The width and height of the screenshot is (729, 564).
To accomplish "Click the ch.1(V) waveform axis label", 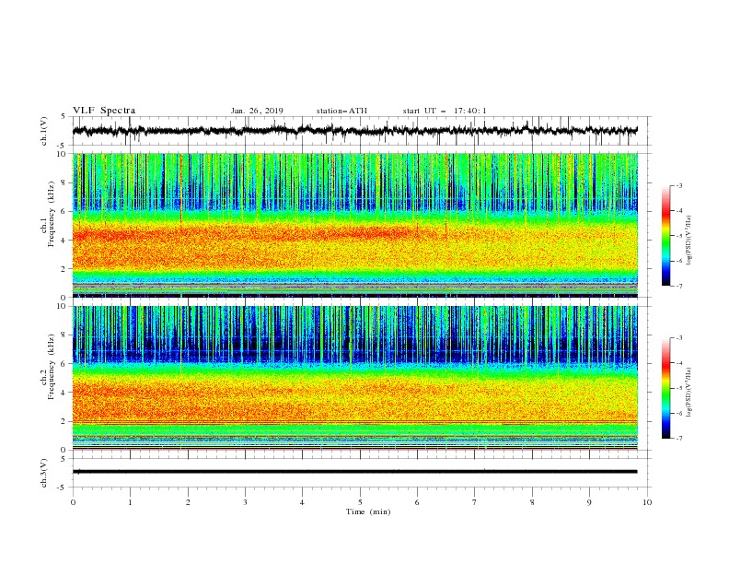I will 44,131.
